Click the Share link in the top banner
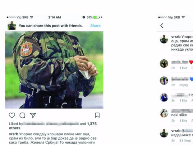 click(x=95, y=26)
